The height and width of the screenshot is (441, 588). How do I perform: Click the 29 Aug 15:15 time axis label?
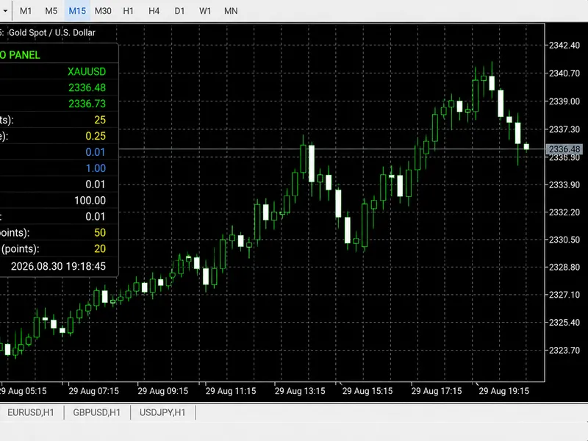point(367,391)
